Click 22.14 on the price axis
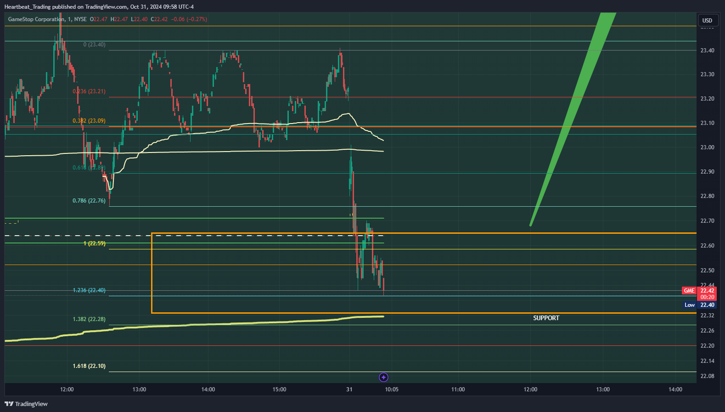This screenshot has height=412, width=725. click(707, 361)
